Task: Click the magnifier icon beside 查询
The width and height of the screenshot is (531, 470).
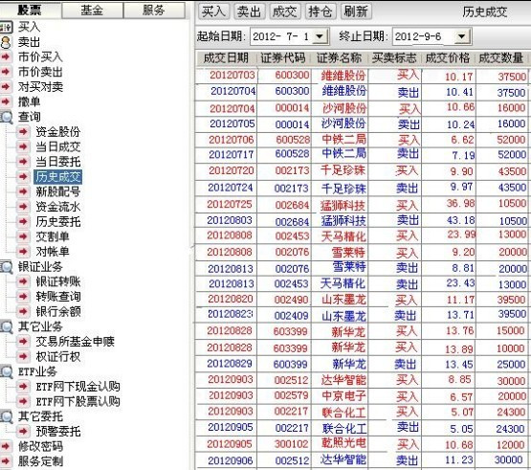Action: point(7,117)
